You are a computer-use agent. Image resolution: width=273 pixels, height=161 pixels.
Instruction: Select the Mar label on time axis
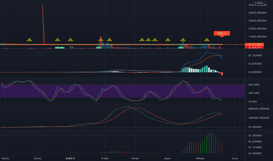(135, 158)
